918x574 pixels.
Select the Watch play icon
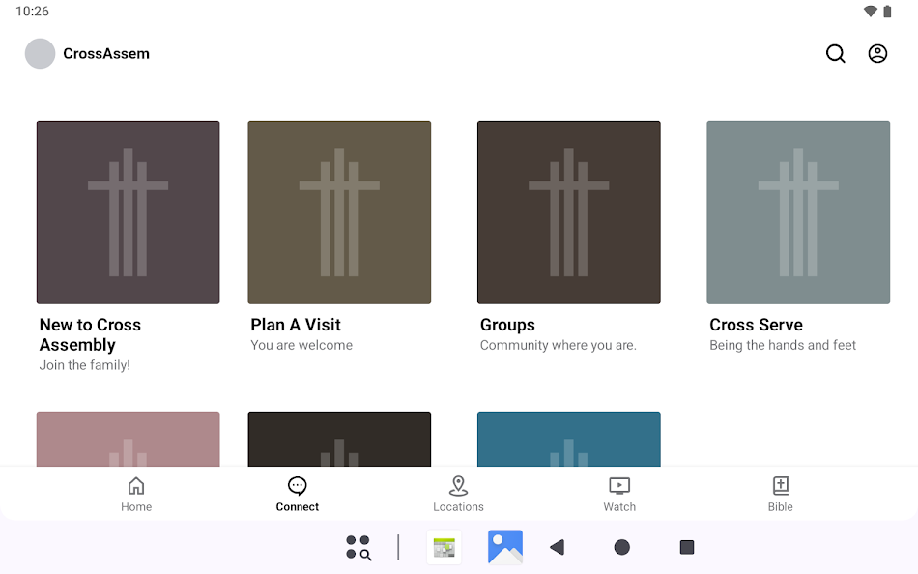point(619,486)
